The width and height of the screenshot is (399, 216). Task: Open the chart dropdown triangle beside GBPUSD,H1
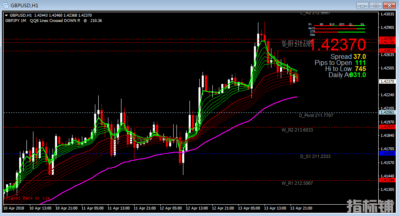coord(7,15)
